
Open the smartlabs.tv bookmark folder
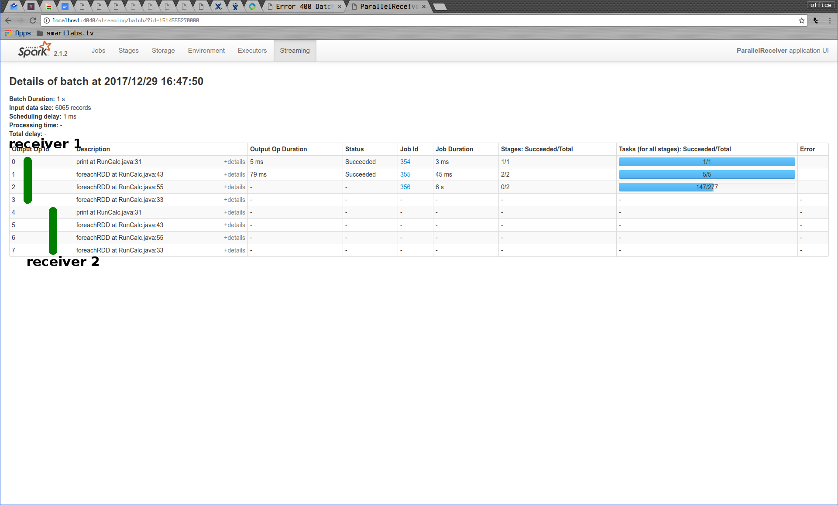(x=65, y=33)
